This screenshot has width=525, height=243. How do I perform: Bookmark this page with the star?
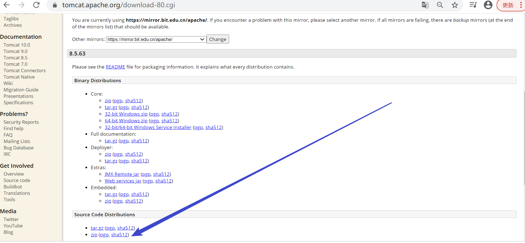(x=455, y=5)
